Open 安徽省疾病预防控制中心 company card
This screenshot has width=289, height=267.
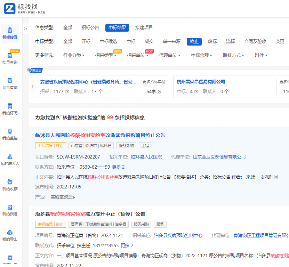[x=88, y=82]
